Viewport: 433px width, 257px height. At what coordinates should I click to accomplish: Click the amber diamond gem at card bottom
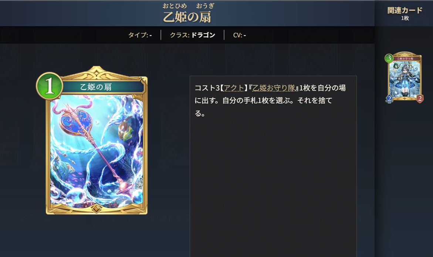[x=96, y=209]
